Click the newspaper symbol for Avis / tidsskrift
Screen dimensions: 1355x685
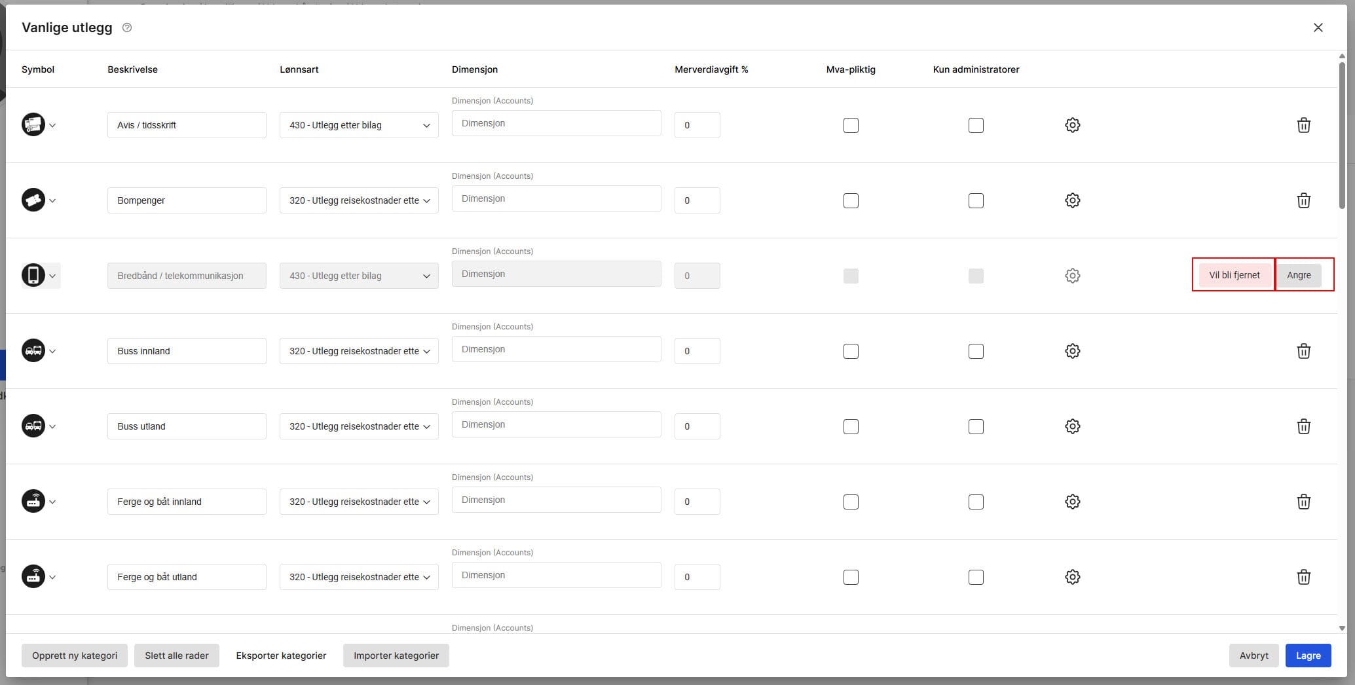(x=33, y=124)
